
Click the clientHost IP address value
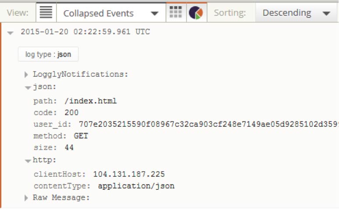click(x=129, y=174)
